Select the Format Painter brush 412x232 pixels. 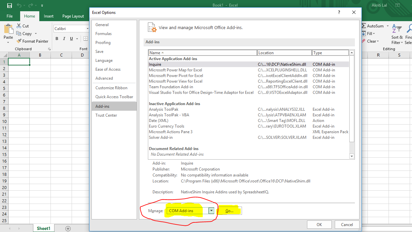pos(19,41)
